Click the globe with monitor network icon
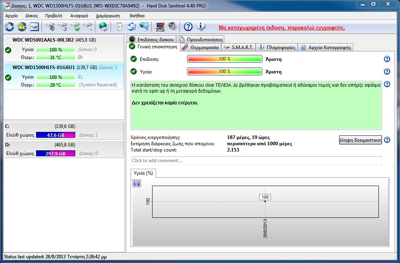This screenshot has height=263, width=400. point(144,27)
